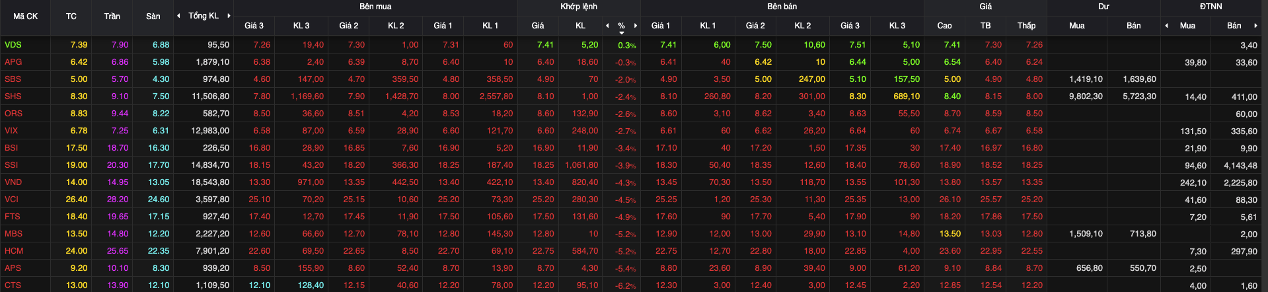Image resolution: width=1268 pixels, height=292 pixels.
Task: Select SSI total volume 14,834,70
Action: click(210, 165)
